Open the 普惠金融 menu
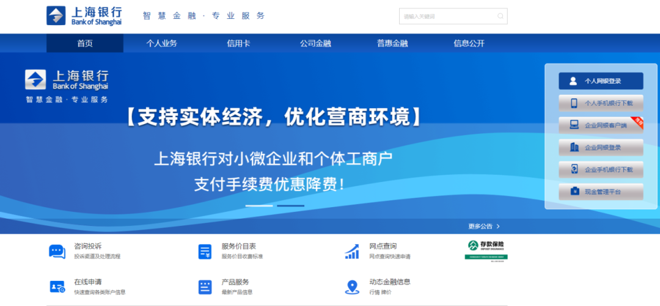 (392, 43)
